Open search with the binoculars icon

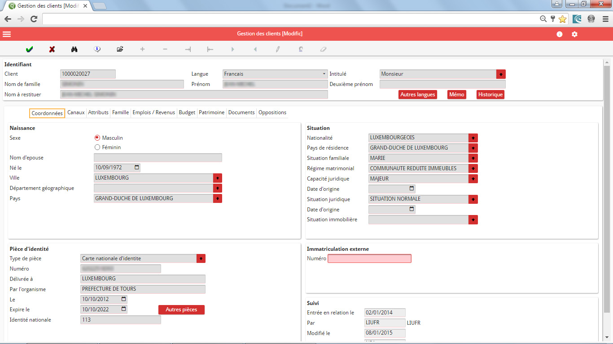click(x=74, y=49)
